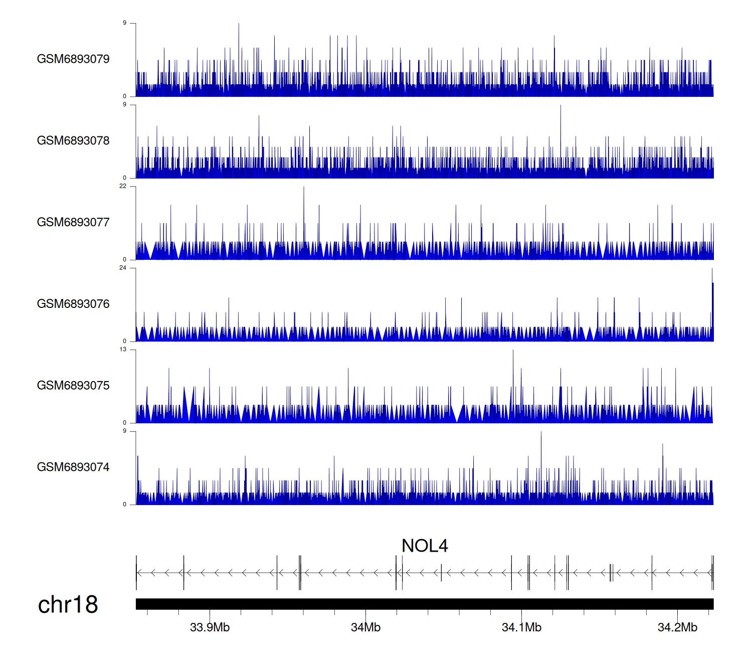Click the NOL4 gene name
This screenshot has width=752, height=662.
(x=425, y=546)
